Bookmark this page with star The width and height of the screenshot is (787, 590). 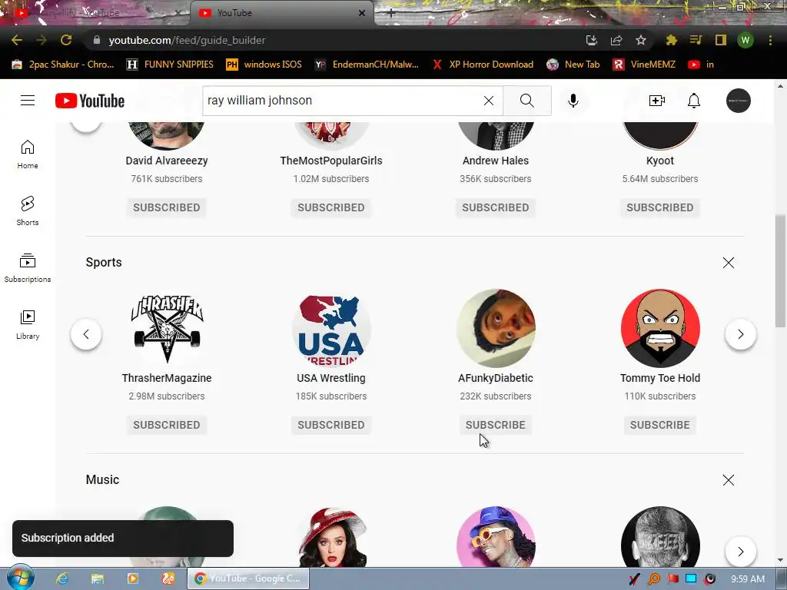[640, 40]
